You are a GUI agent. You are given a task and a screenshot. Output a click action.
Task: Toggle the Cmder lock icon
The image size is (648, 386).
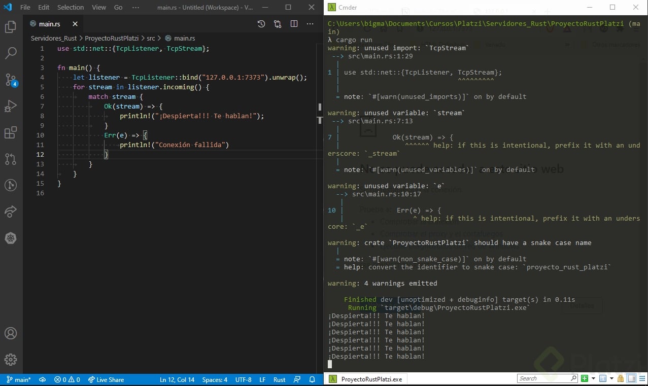(x=621, y=378)
